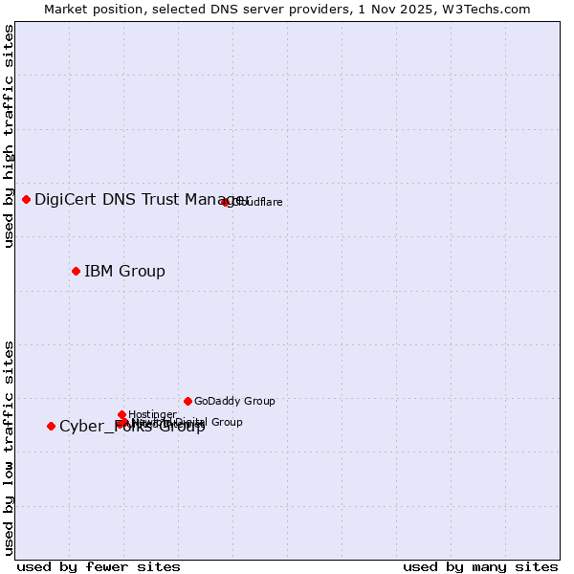
Task: Click the DigiCert DNS Trust Manager text label
Action: coord(143,199)
